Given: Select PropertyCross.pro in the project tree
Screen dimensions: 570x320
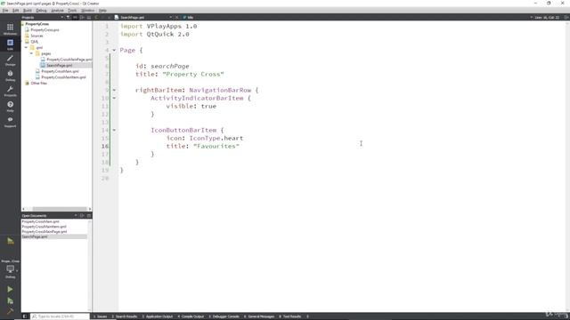Looking at the screenshot, I should (x=45, y=29).
